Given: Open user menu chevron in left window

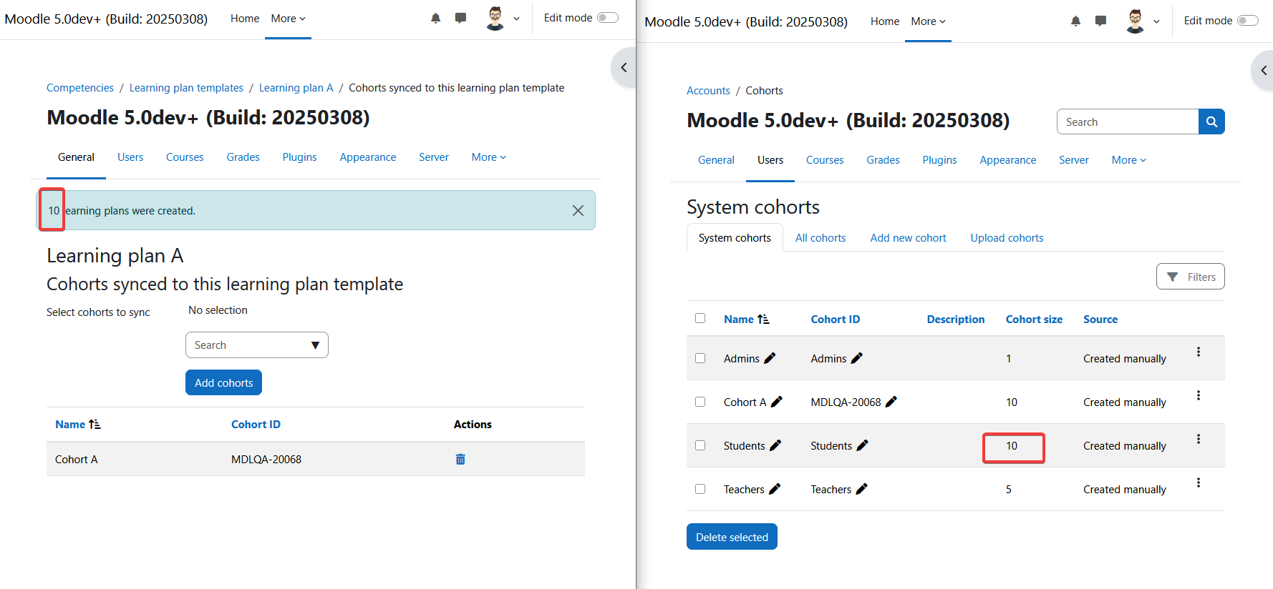Looking at the screenshot, I should click(x=516, y=19).
